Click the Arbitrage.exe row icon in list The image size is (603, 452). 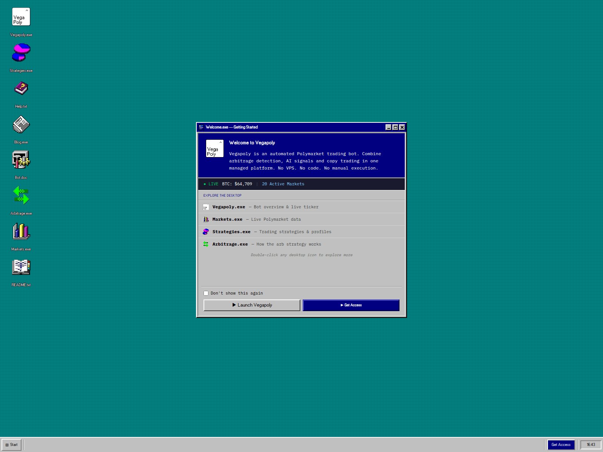click(206, 244)
